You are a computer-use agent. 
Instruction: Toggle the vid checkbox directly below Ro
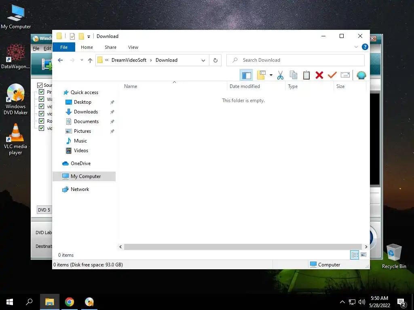coord(42,128)
